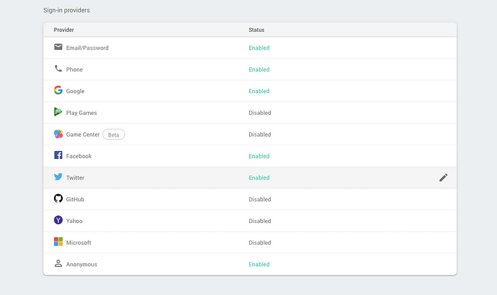Image resolution: width=497 pixels, height=295 pixels.
Task: Click Disabled status for Play Games
Action: [260, 113]
